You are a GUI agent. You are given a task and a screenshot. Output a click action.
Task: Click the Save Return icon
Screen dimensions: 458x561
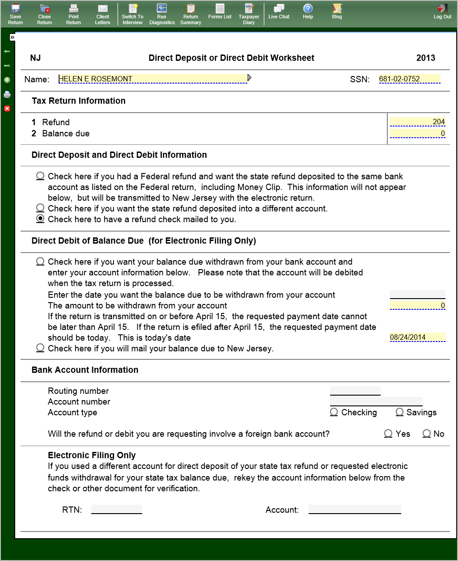[15, 14]
